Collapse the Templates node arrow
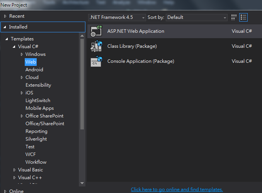This screenshot has width=262, height=193. [7, 39]
